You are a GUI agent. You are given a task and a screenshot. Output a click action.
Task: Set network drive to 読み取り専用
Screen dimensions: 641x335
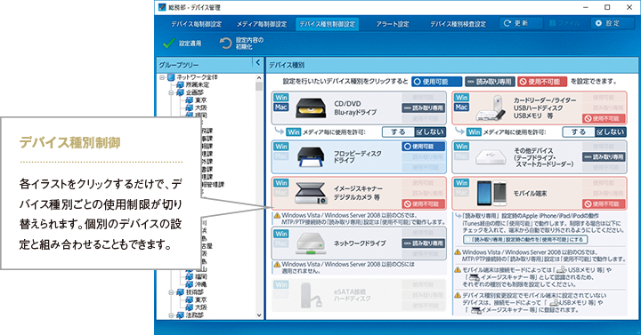point(424,243)
